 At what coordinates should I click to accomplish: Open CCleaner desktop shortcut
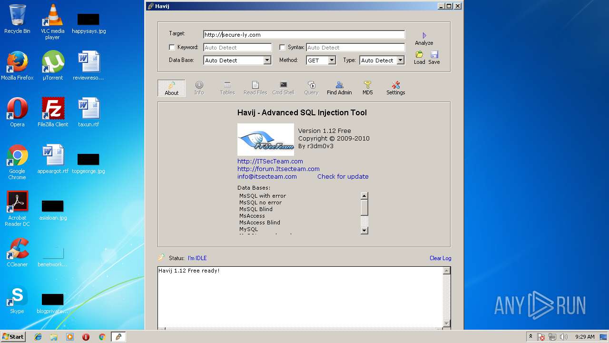(17, 252)
